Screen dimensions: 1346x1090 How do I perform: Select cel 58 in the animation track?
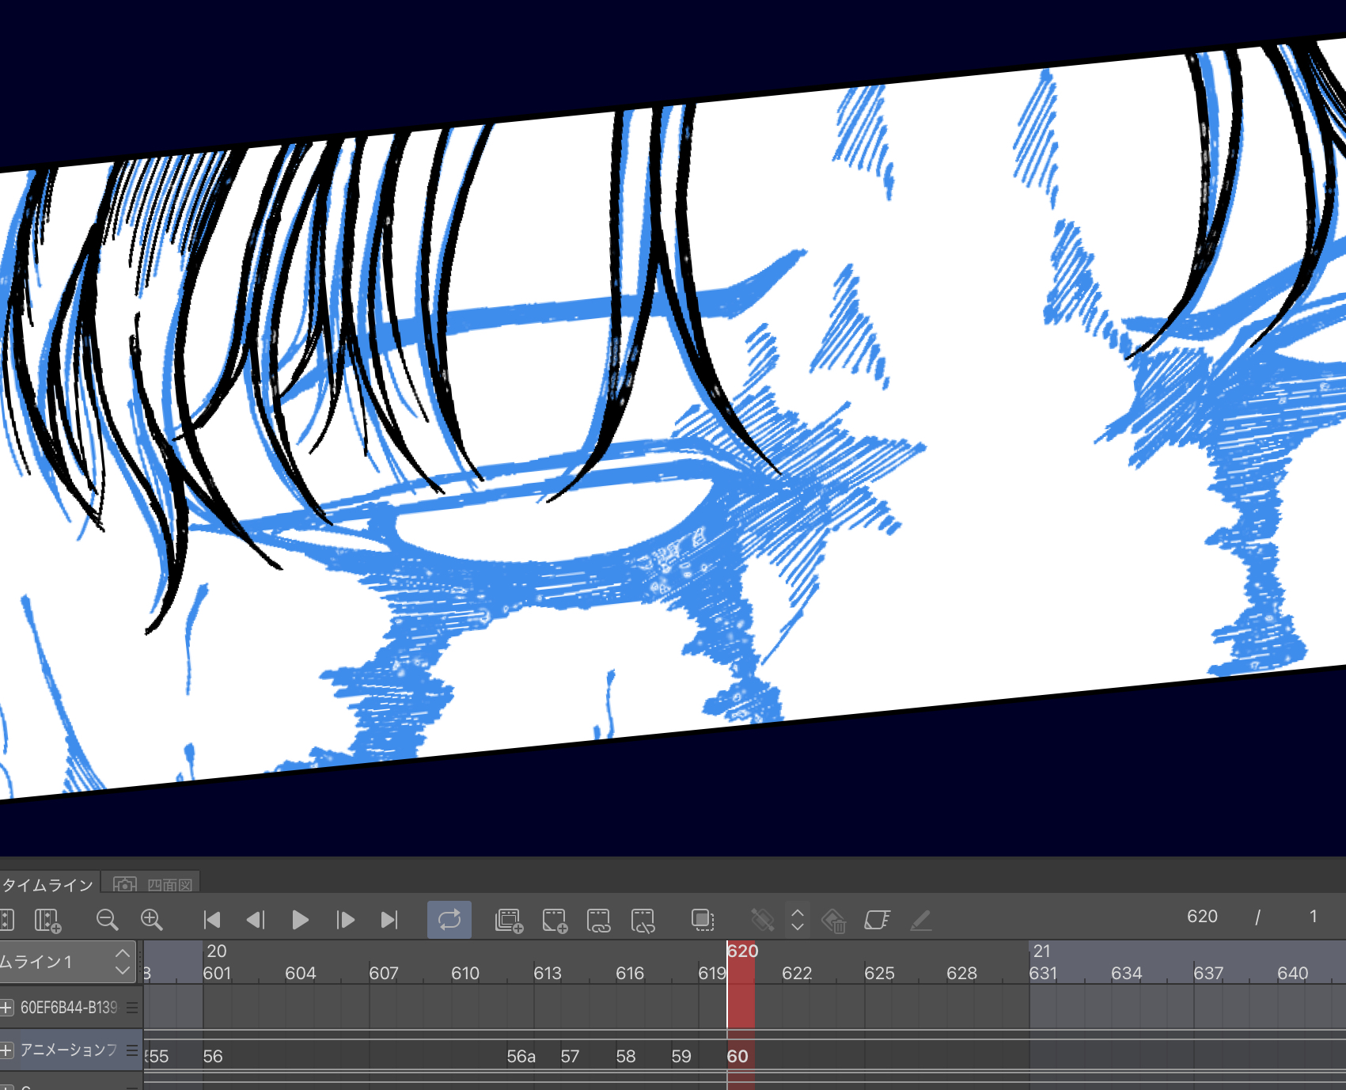(x=625, y=1057)
